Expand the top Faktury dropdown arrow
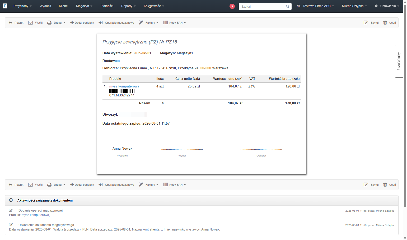 click(157, 23)
